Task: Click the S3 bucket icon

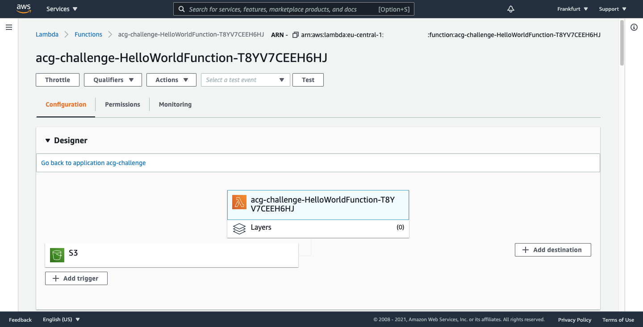Action: tap(57, 255)
